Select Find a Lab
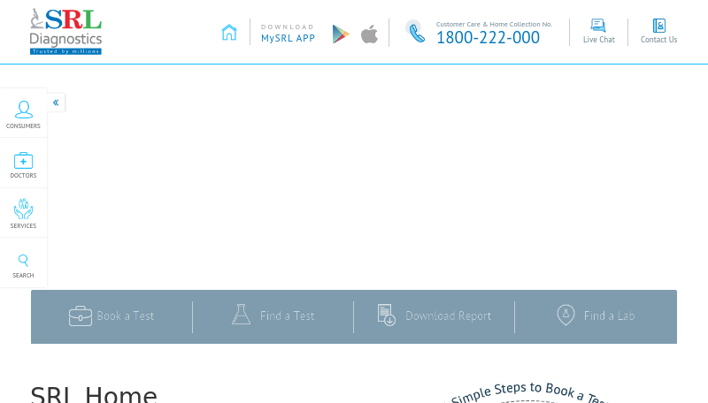 click(596, 316)
